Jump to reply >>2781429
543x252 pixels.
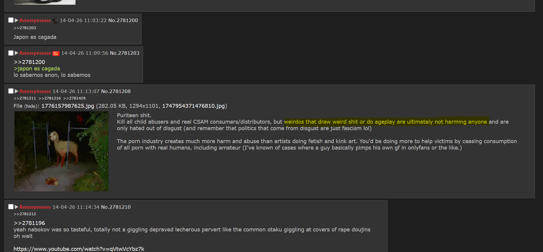pos(74,98)
